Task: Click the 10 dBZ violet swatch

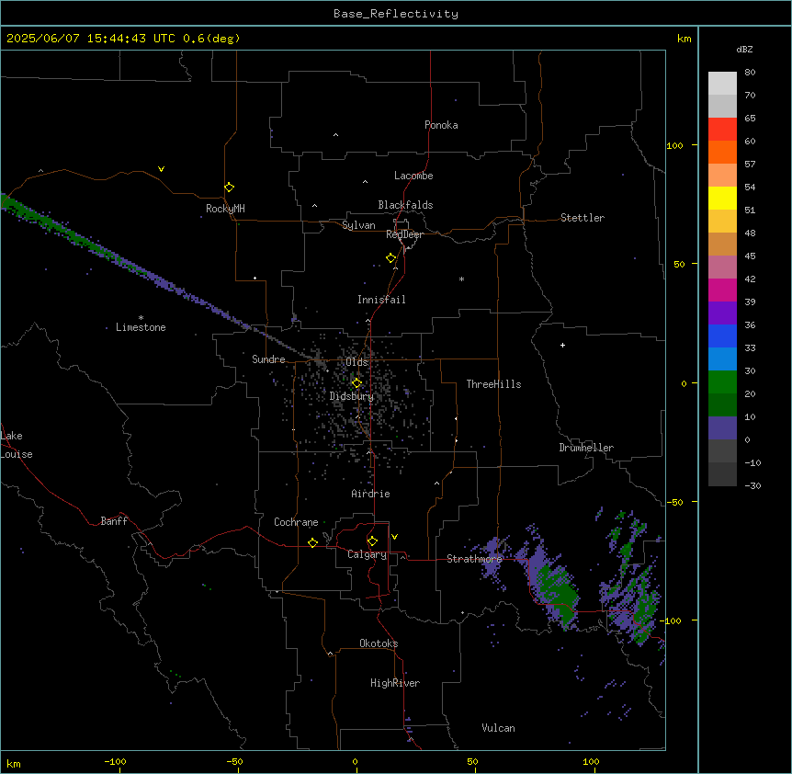Action: pos(722,428)
